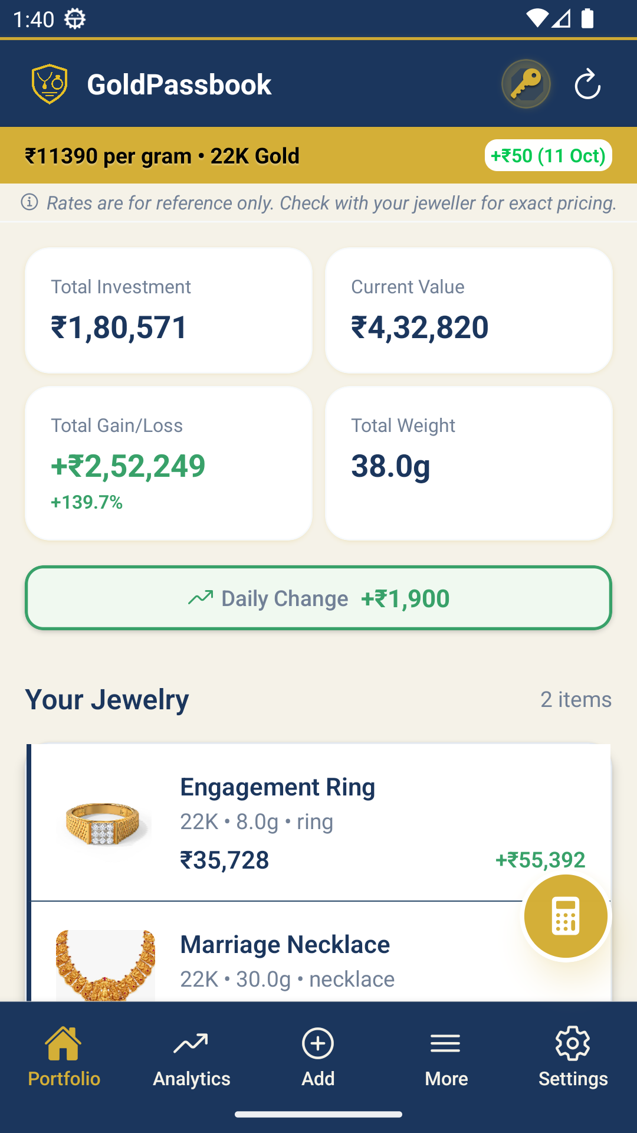Select the Current Value card

[x=468, y=310]
